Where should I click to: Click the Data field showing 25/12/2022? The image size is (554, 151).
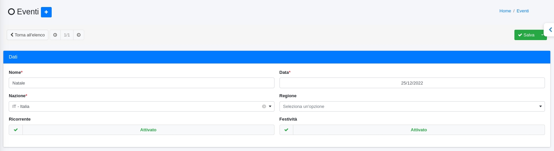pos(412,83)
